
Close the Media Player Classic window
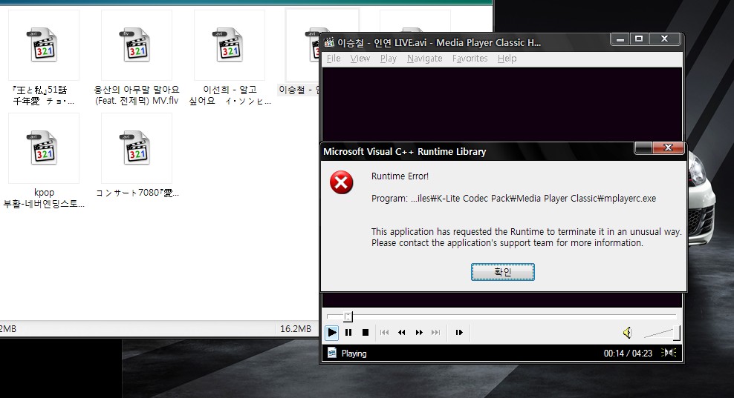[x=664, y=39]
